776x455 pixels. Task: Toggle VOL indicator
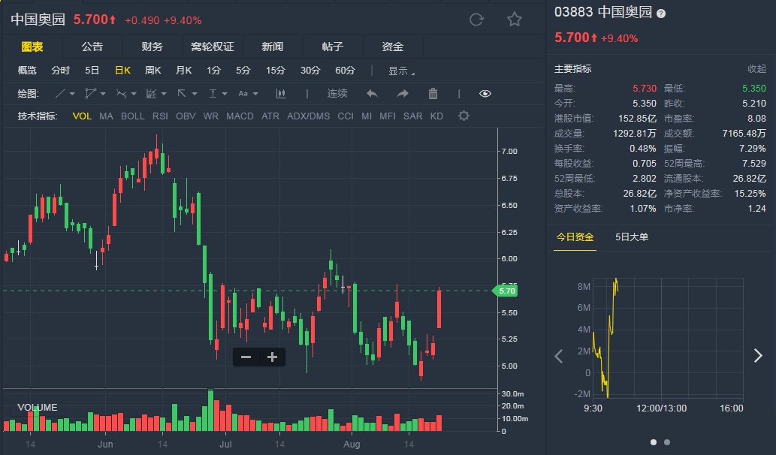pos(82,116)
